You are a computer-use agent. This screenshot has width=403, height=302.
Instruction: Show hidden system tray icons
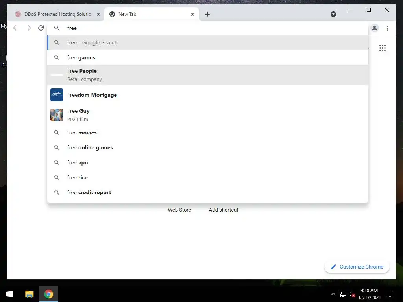pos(333,294)
